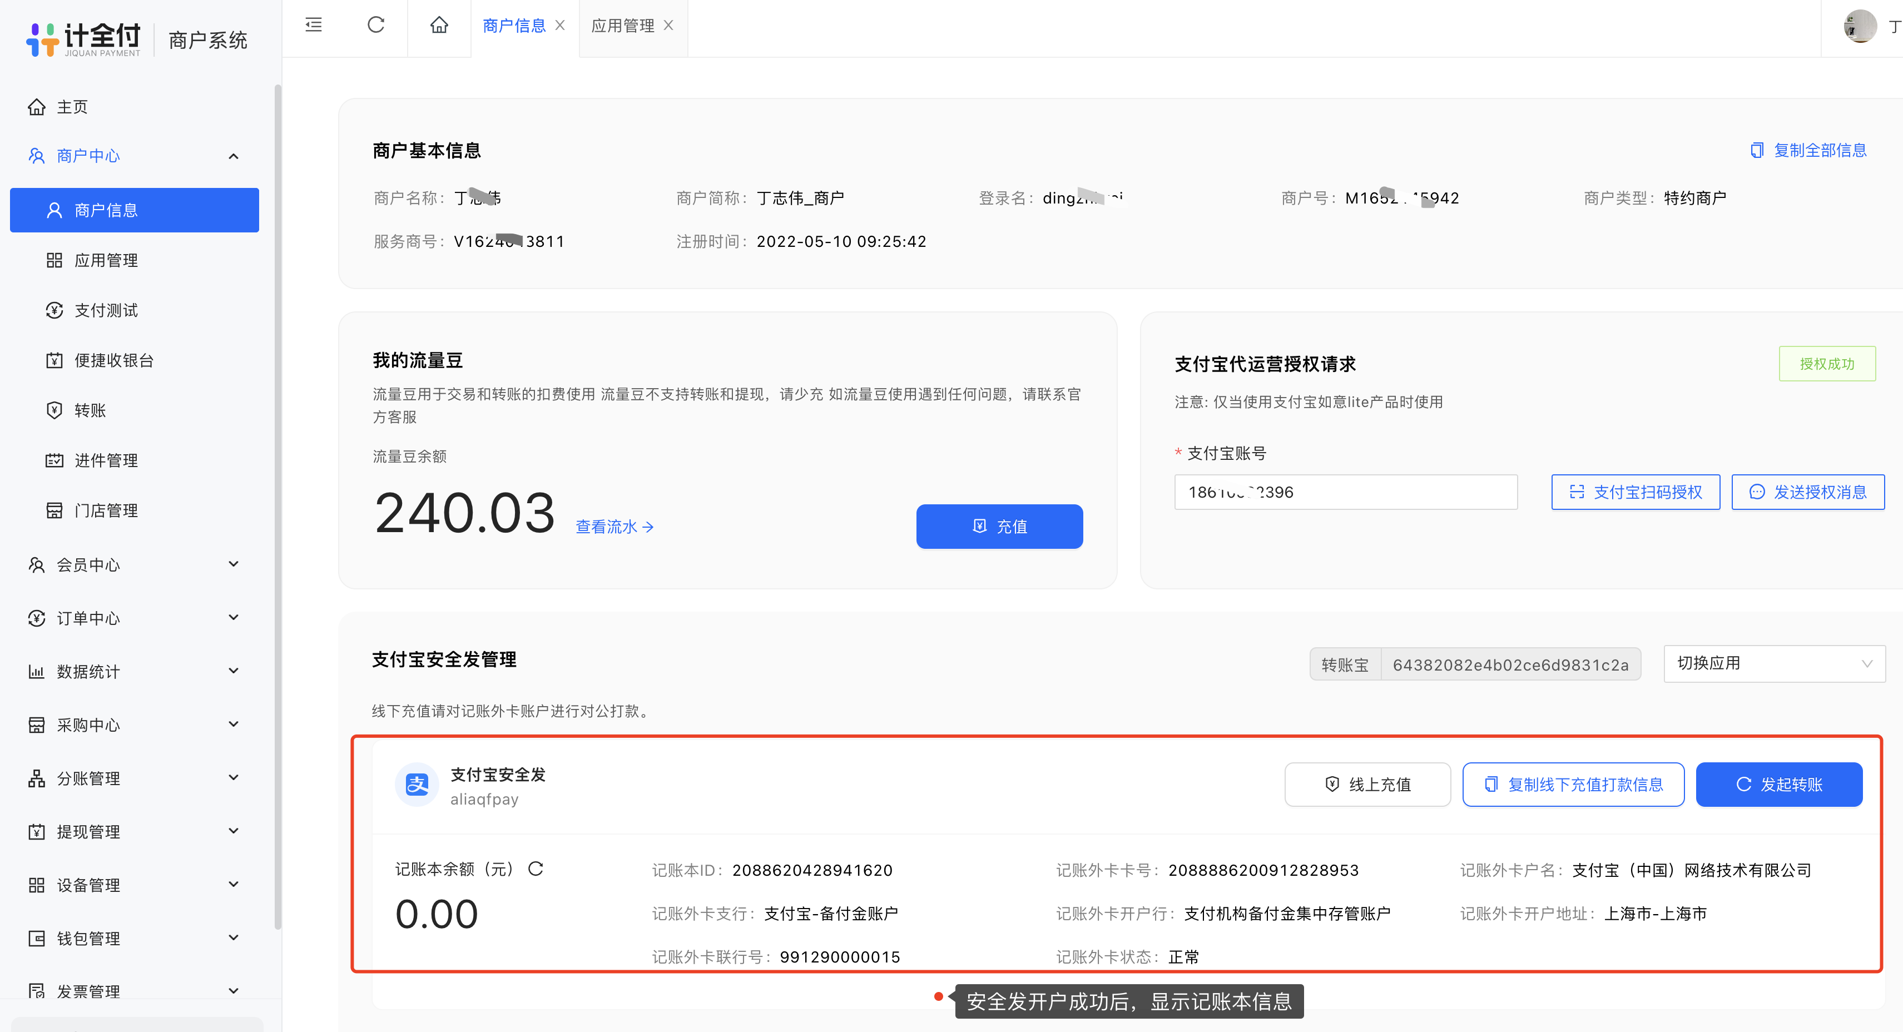Click the 记账本ID value 2088620428941620
This screenshot has width=1903, height=1032.
pos(812,870)
